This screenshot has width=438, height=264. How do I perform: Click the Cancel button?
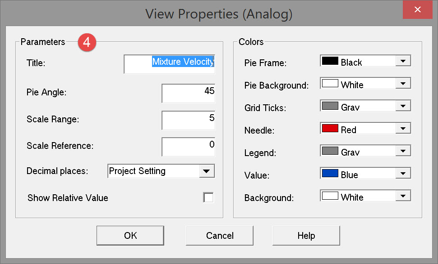[x=220, y=236]
